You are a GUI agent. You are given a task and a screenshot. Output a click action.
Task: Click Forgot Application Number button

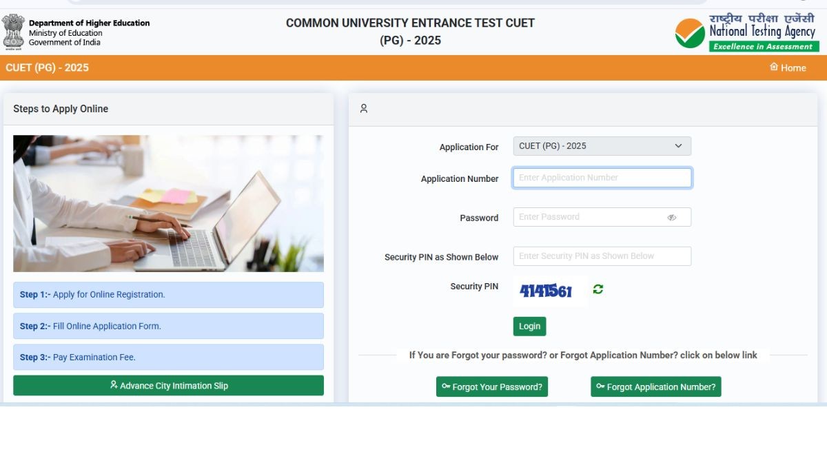click(655, 387)
